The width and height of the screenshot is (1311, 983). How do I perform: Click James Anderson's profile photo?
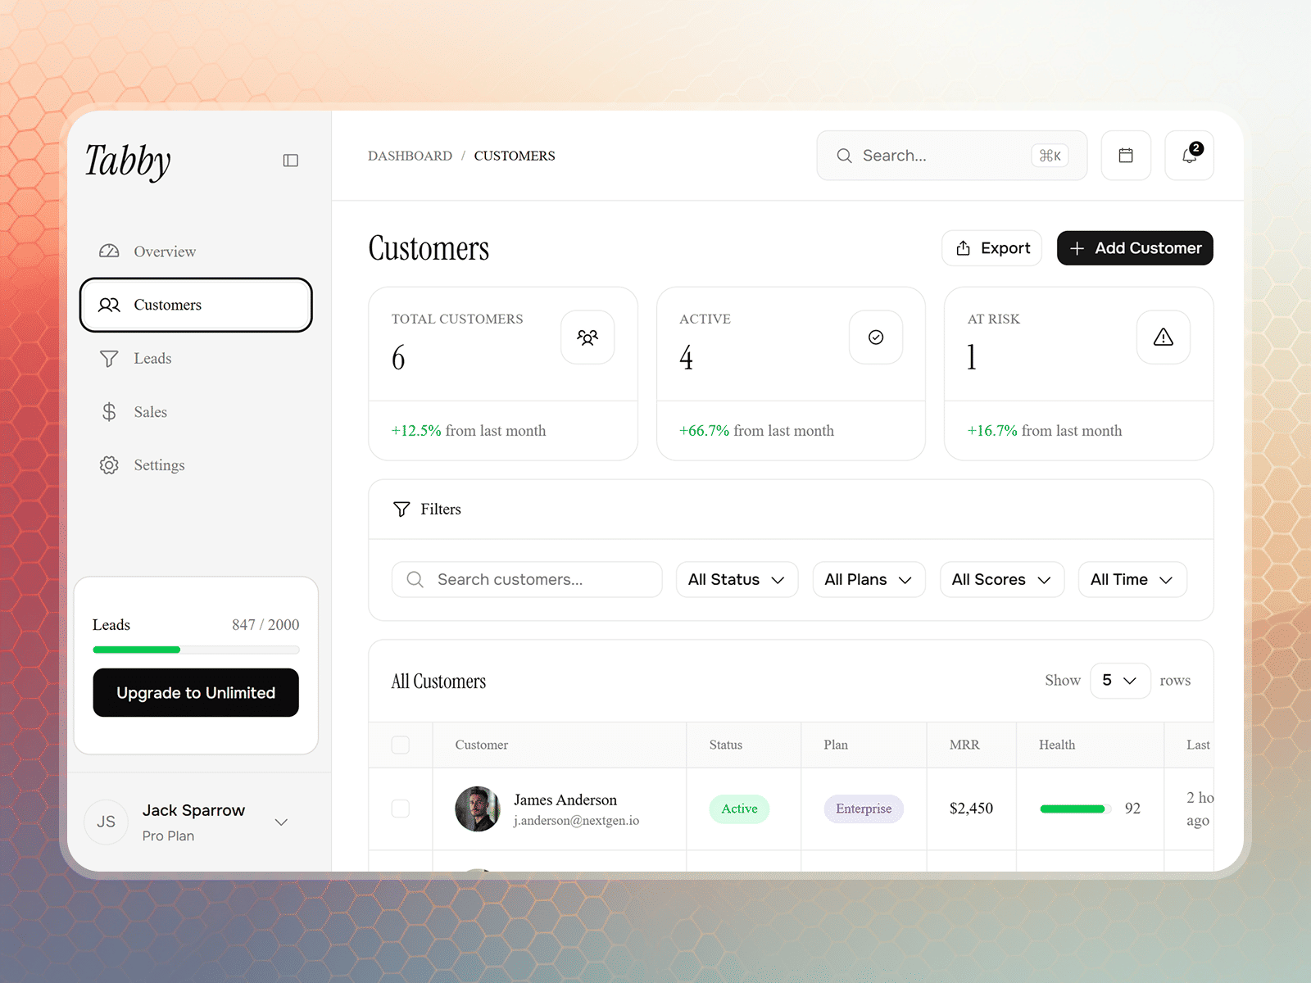coord(478,809)
